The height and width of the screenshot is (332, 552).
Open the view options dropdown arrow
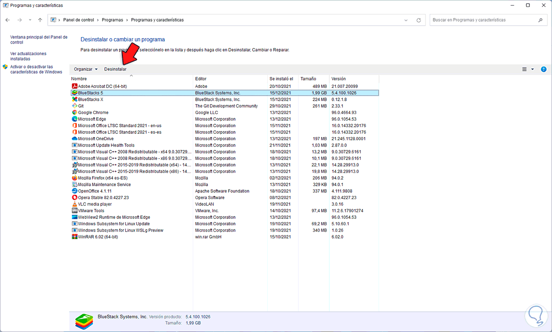click(533, 69)
